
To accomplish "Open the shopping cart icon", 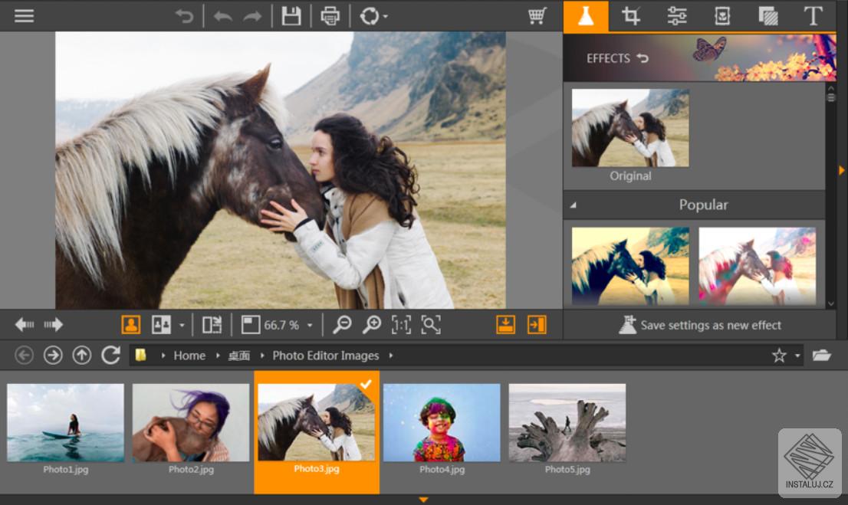I will (x=537, y=15).
